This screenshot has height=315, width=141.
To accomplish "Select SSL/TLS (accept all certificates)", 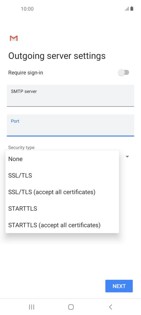I will (62, 192).
